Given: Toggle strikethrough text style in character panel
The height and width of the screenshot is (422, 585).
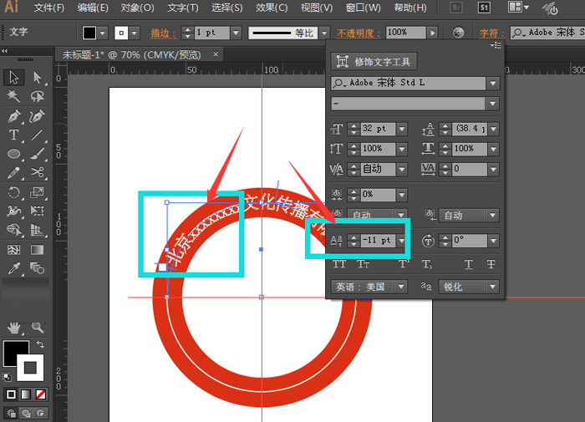Looking at the screenshot, I should coord(491,264).
